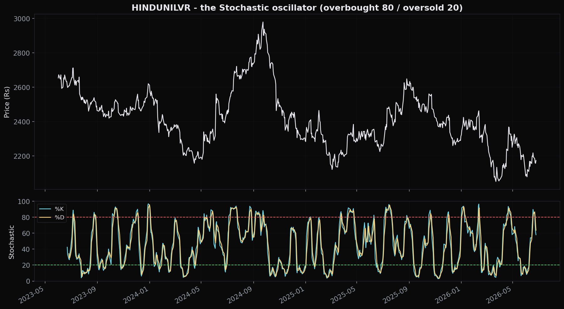The height and width of the screenshot is (309, 564).
Task: Click the 2025-05 date label
Action: [344, 295]
